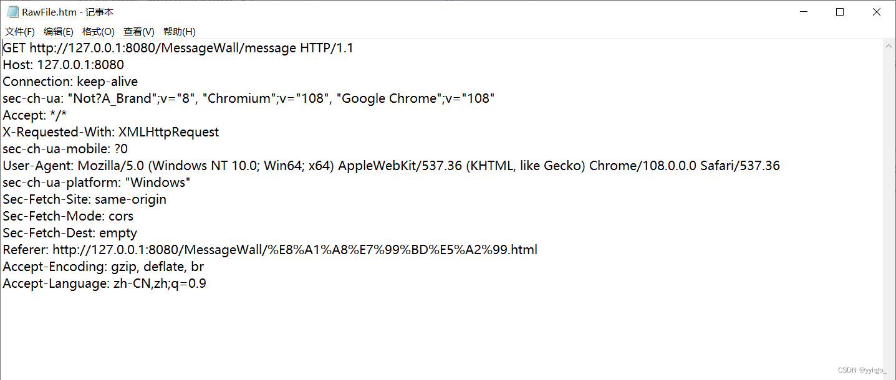Click the Accept-Encoding line

[104, 267]
